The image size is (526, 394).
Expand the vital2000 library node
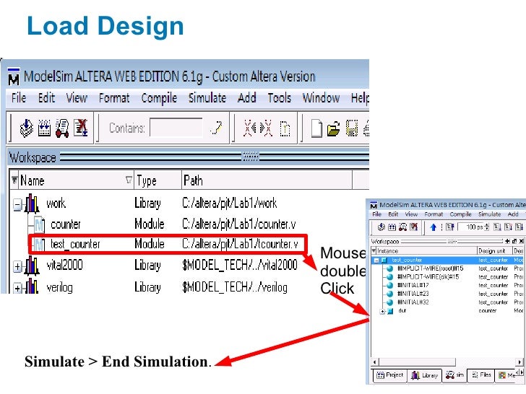(x=17, y=267)
